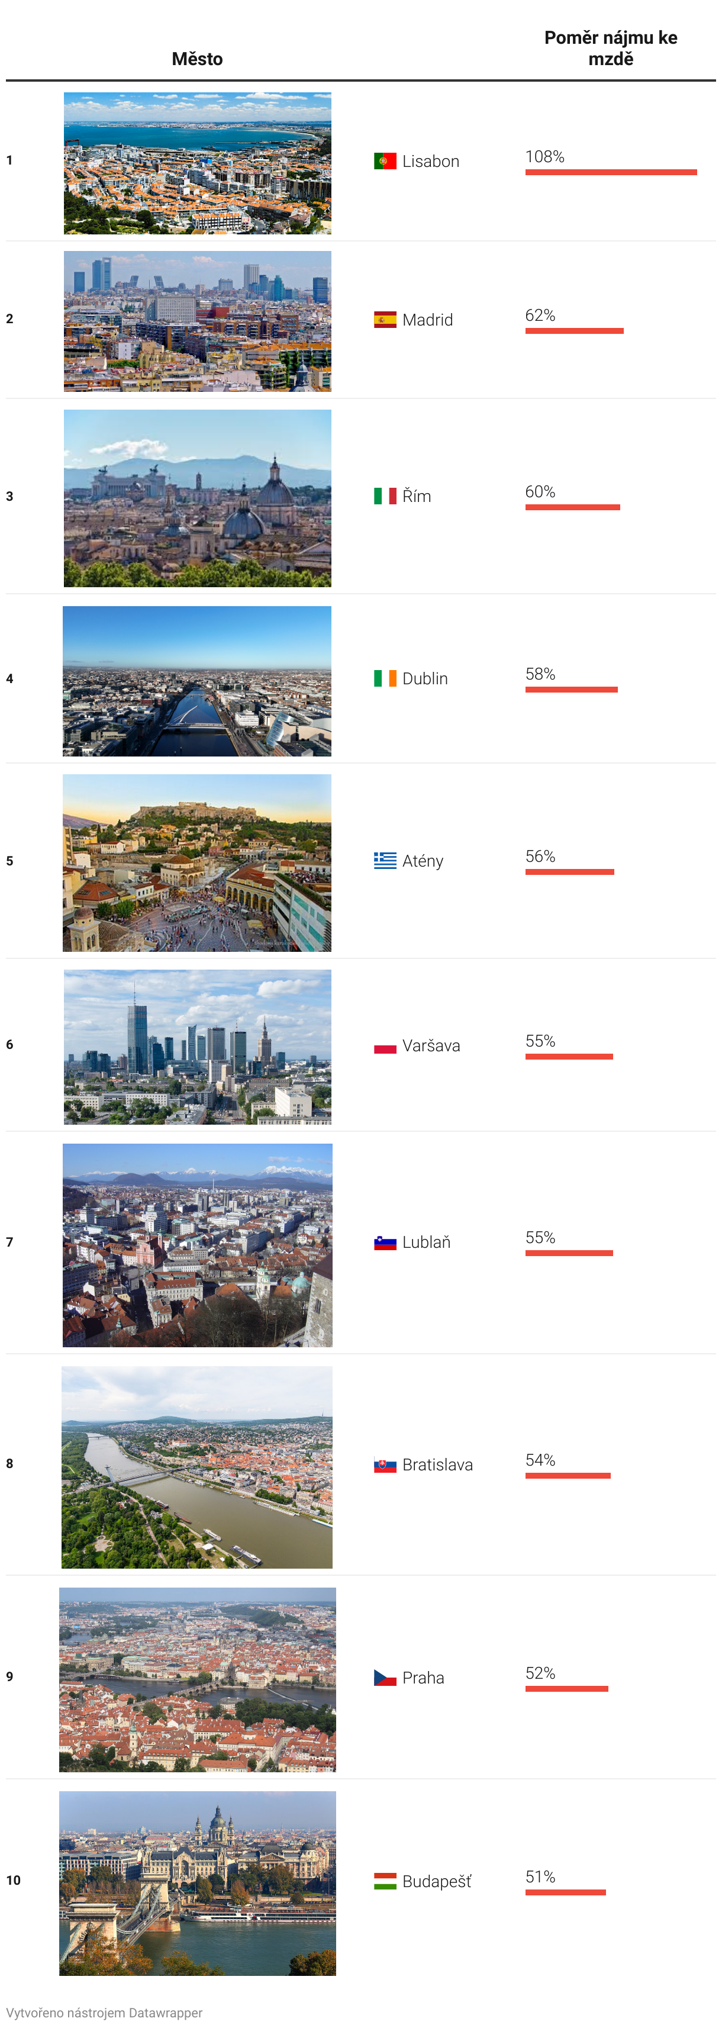Click the Slovenia flag icon beside Lublaň
Image resolution: width=722 pixels, height=2028 pixels.
[x=384, y=1242]
